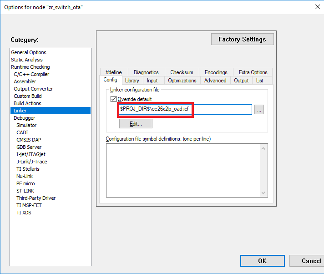Screen dimensions: 324x274
Task: Select the Diagnostics tab
Action: point(146,72)
